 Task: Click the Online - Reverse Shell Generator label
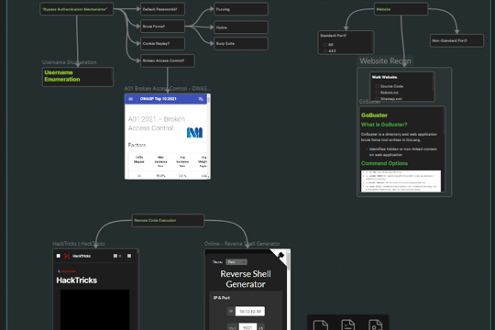[x=242, y=244]
